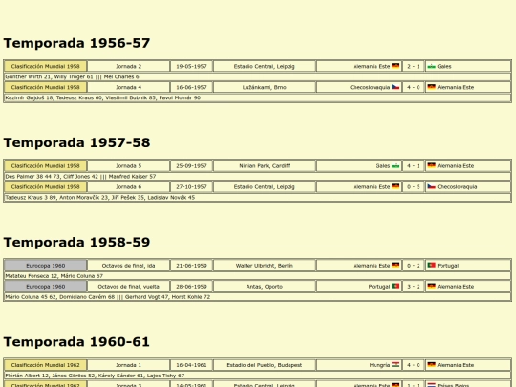Viewport: 516px width, 387px height.
Task: Click the Wales flag beside Gales, 19-05-1957 match
Action: tap(431, 66)
